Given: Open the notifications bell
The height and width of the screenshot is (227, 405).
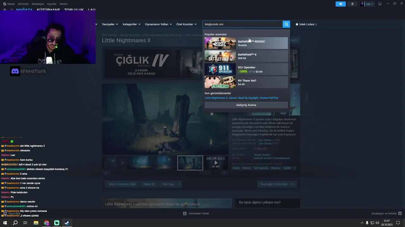Looking at the screenshot, I should [x=352, y=4].
